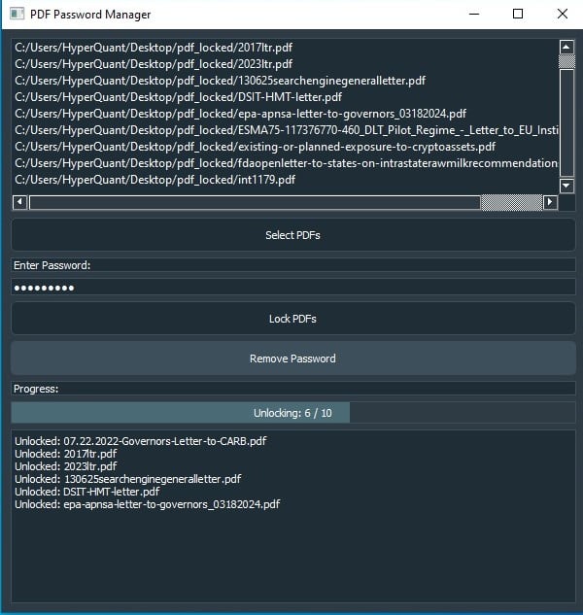Select int1179.pdf path in the file list
This screenshot has height=615, width=583.
coord(154,180)
